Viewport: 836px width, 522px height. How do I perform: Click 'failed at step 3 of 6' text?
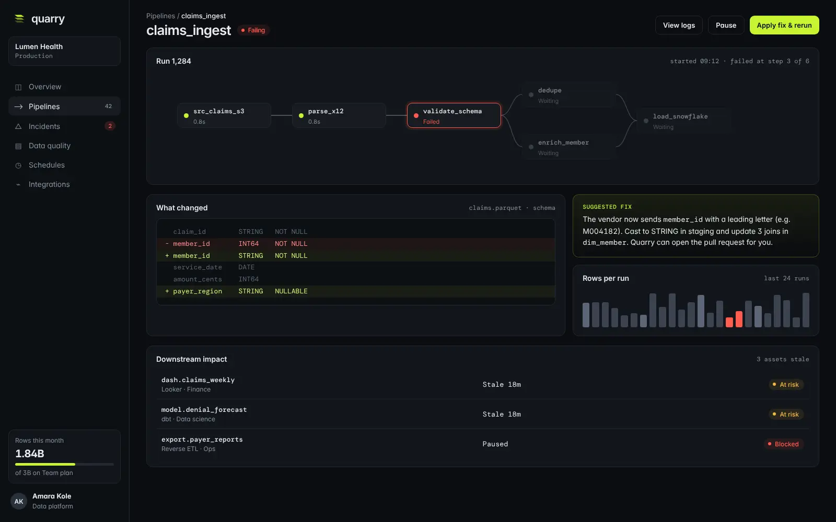[770, 61]
